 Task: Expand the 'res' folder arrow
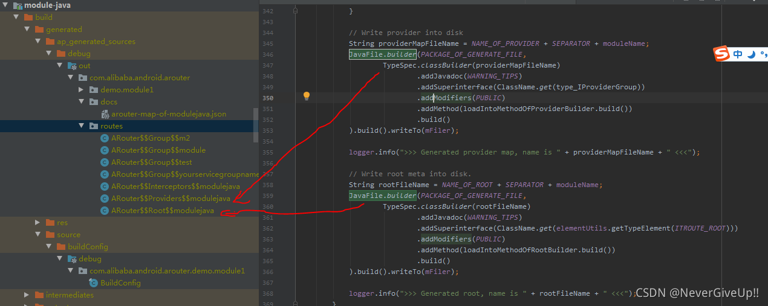point(37,223)
